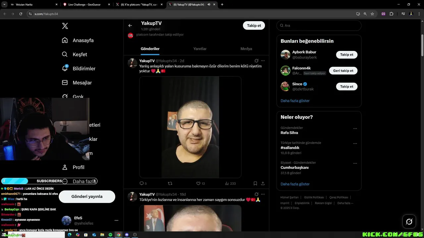The height and width of the screenshot is (238, 424).
Task: Switch to the Live Challenge - GeoGuessr tab
Action: pos(87,5)
